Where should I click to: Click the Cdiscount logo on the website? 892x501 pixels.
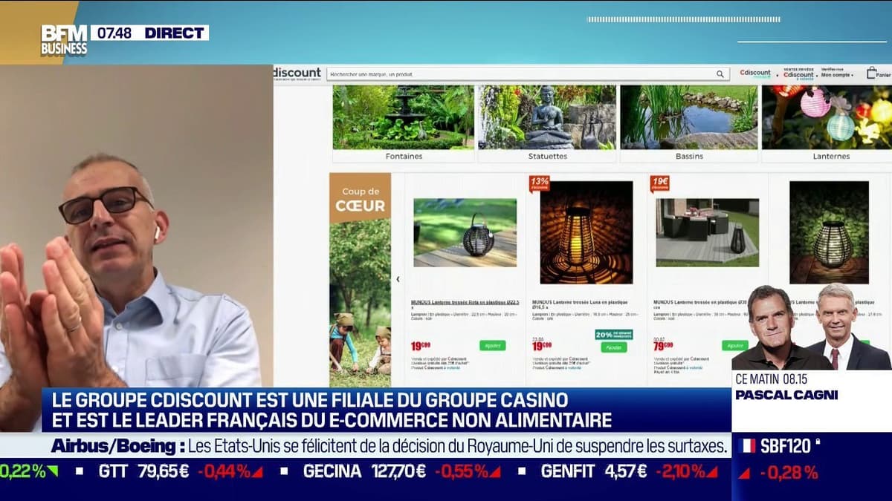pyautogui.click(x=297, y=73)
